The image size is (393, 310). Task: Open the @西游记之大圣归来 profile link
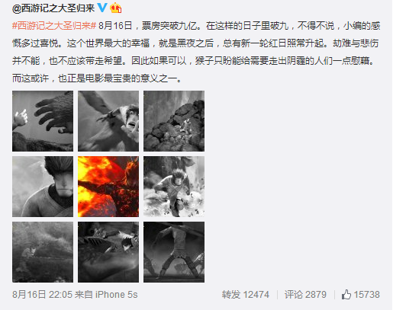[x=53, y=8]
